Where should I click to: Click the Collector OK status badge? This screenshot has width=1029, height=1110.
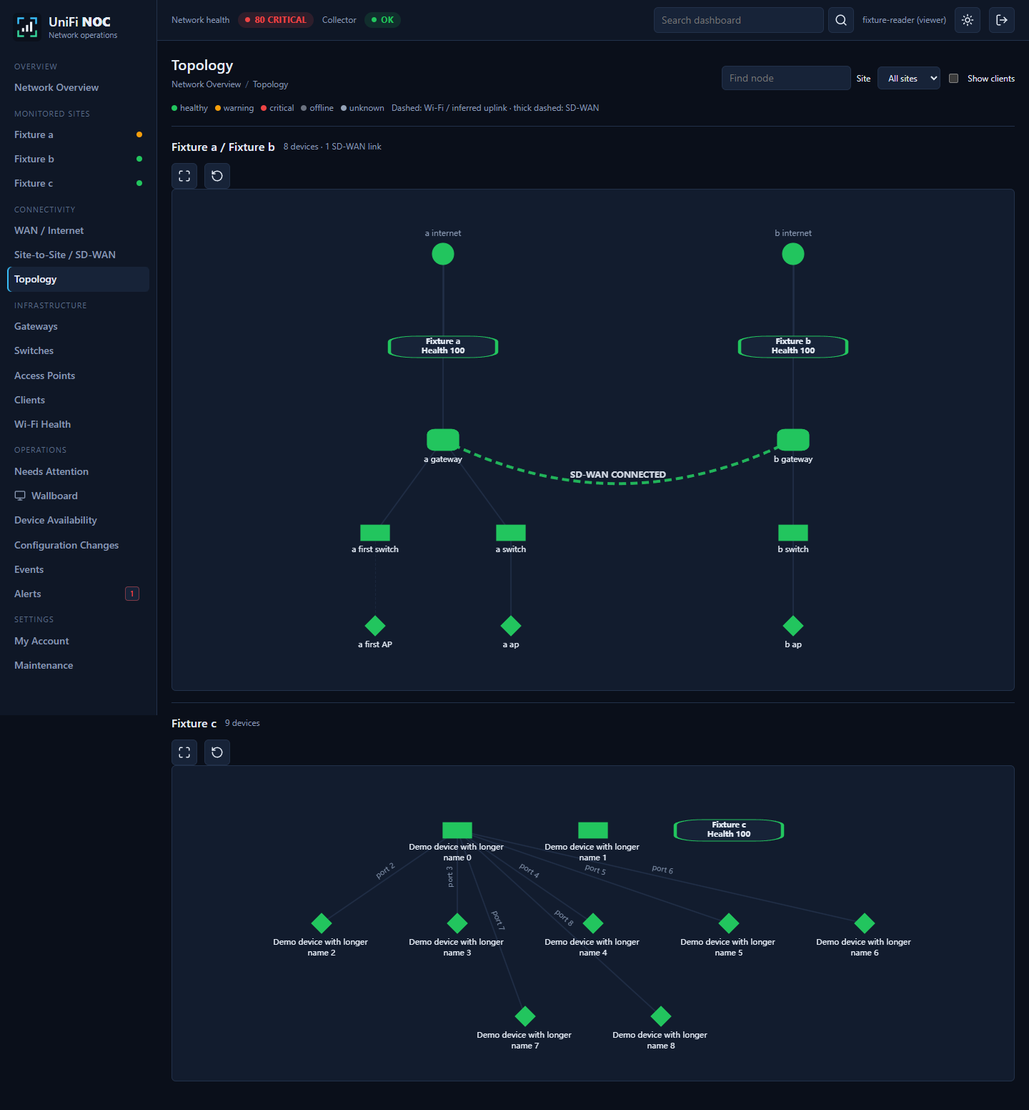(x=382, y=20)
